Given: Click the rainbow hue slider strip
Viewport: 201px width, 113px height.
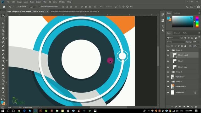Looking at the screenshot, I should click(x=197, y=22).
